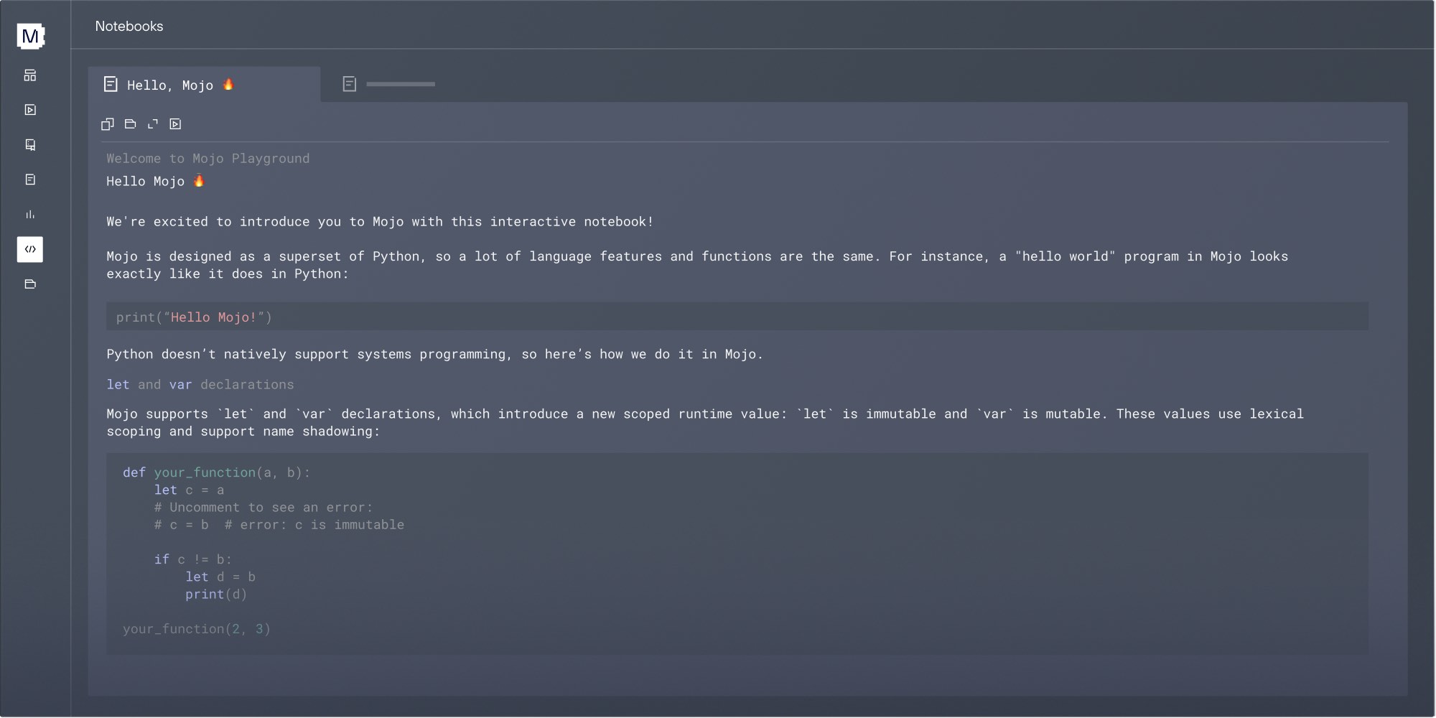Screen dimensions: 1436x718
Task: Open the dashboard layout icon in sidebar
Action: (x=30, y=75)
